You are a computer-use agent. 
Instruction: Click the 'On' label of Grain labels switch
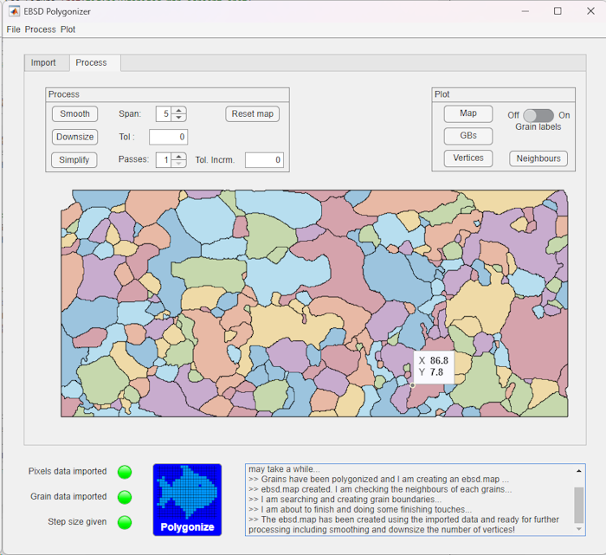point(564,115)
